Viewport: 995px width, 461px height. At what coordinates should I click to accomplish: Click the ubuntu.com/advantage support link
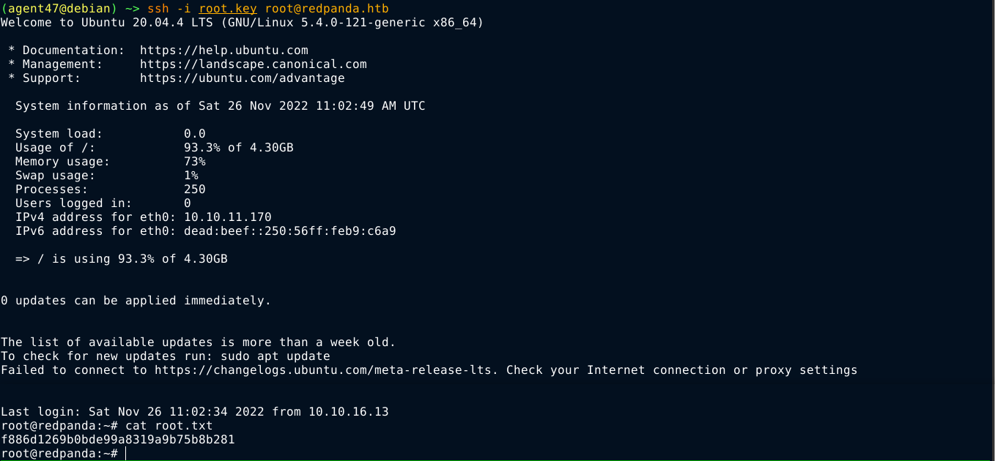tap(242, 78)
